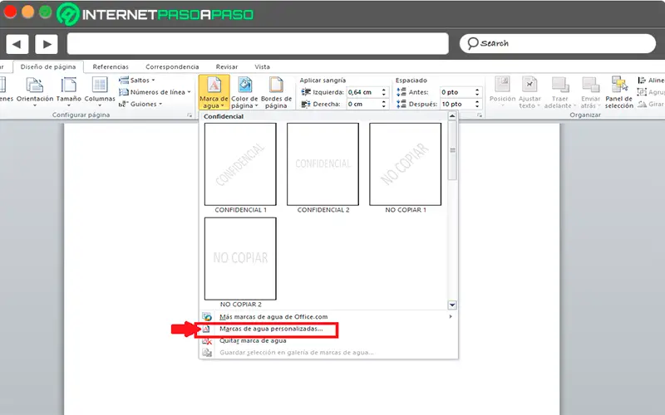Viewport: 665px width, 415px height.
Task: Click the Derecha indent icon
Action: (x=306, y=104)
